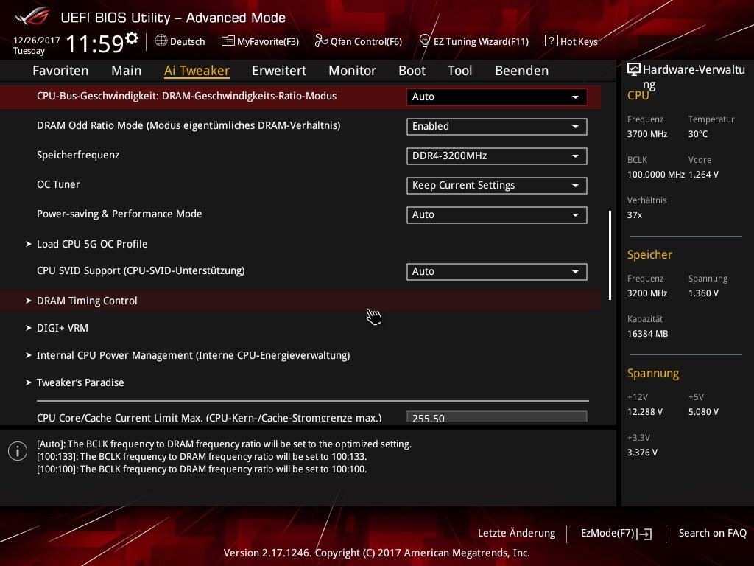Open OC Tuner dropdown
This screenshot has height=566, width=754.
click(496, 185)
